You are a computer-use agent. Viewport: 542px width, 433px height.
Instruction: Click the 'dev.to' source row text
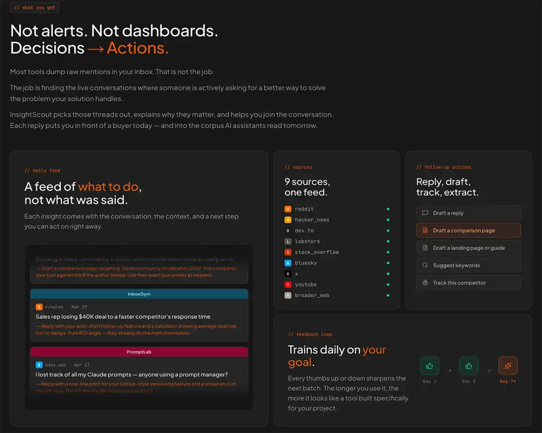click(305, 230)
